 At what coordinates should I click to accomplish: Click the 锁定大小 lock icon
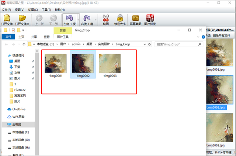120,20
